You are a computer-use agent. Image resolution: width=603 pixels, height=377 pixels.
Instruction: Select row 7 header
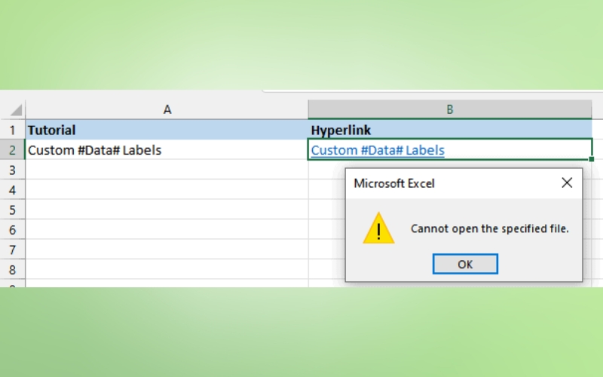pyautogui.click(x=12, y=250)
